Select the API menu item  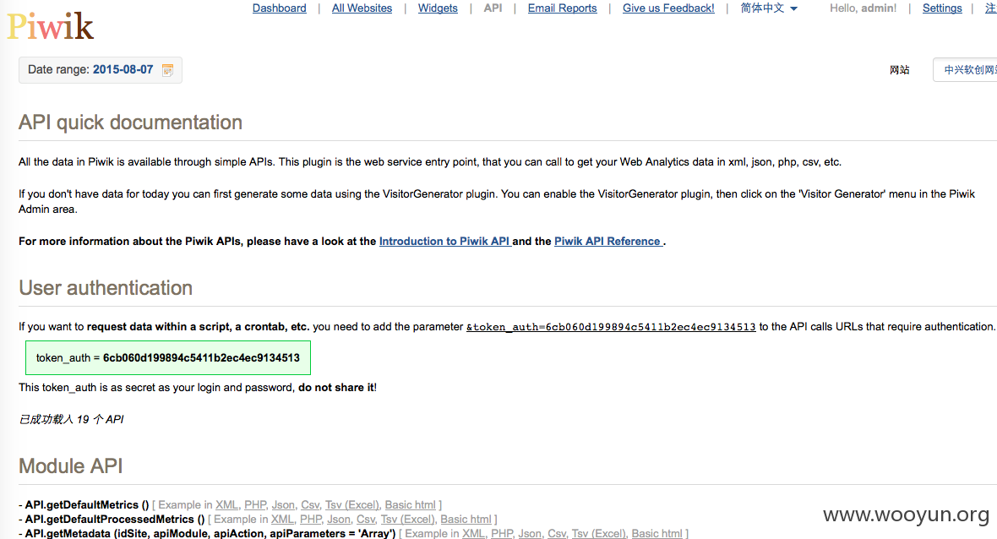[493, 8]
